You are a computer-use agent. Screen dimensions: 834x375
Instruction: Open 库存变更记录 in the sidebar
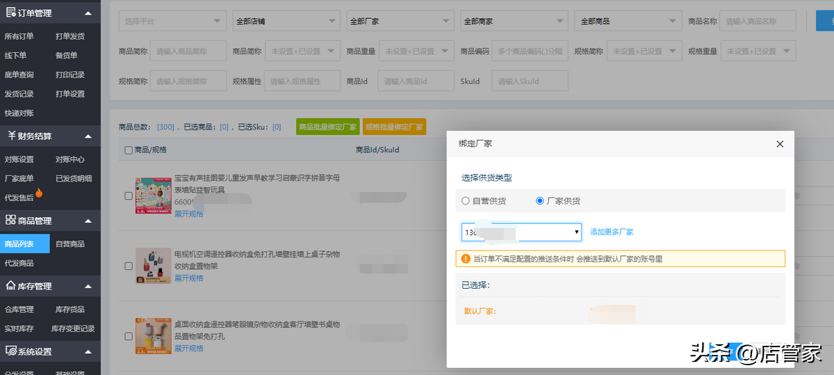coord(73,328)
